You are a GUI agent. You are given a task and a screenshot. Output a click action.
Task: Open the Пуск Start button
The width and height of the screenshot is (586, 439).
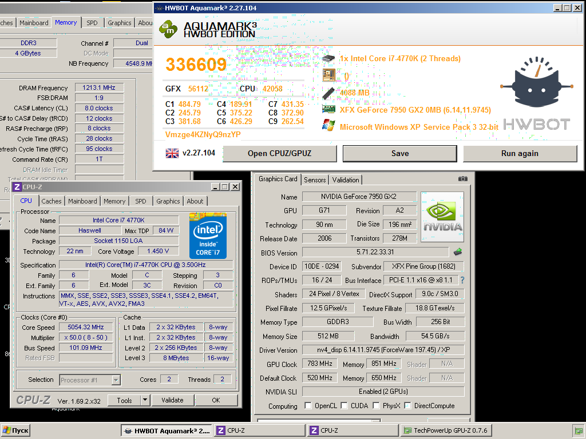tap(15, 430)
